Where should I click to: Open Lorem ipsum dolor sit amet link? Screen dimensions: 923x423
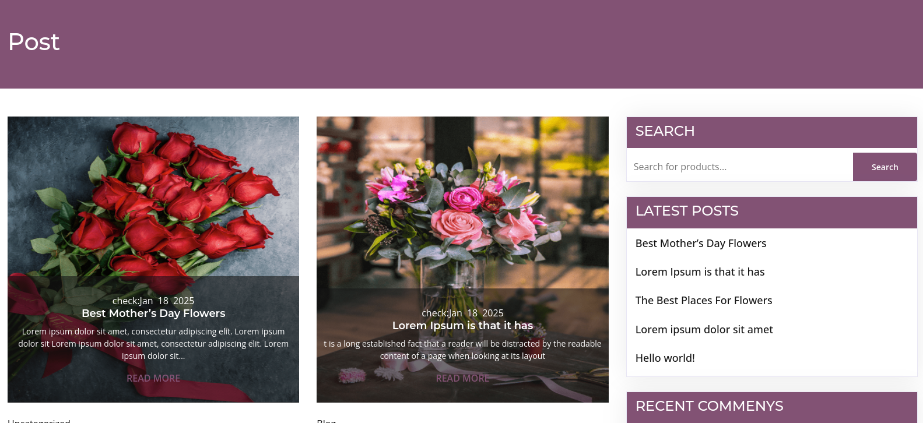(x=704, y=330)
